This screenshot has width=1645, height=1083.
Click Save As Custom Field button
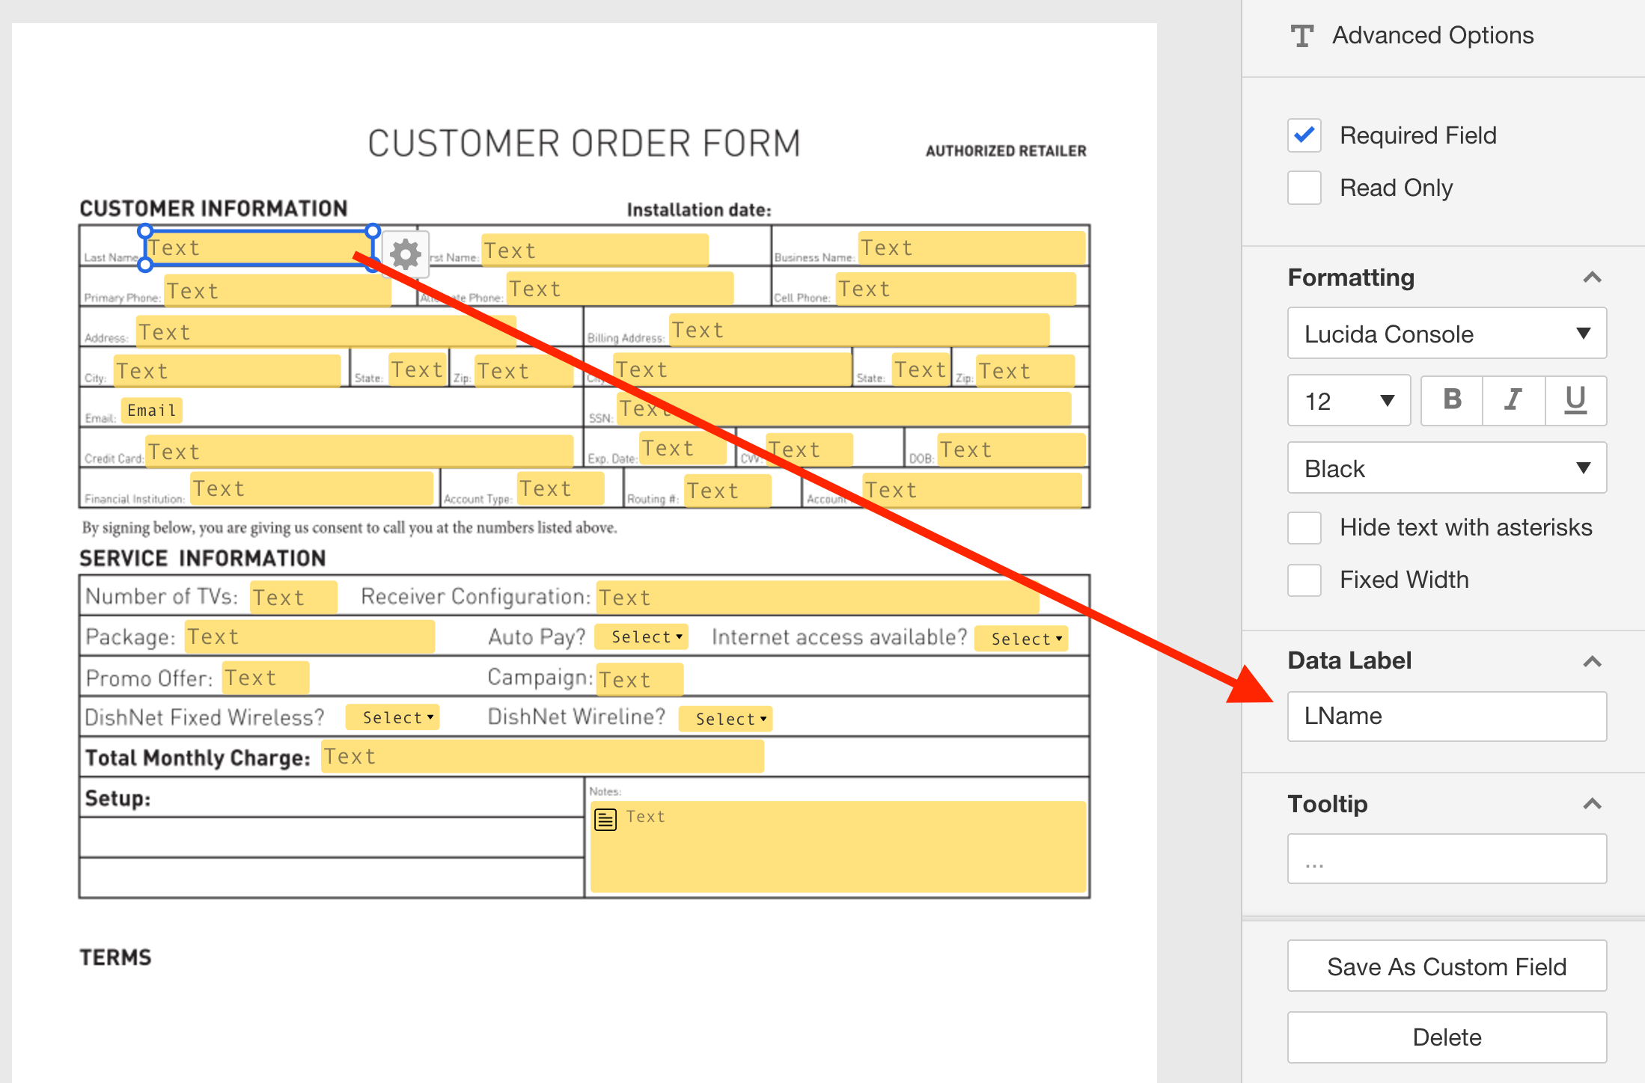(x=1447, y=966)
